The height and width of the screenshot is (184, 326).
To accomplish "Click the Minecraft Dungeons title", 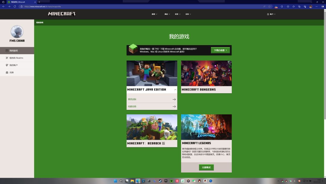I will tap(199, 90).
